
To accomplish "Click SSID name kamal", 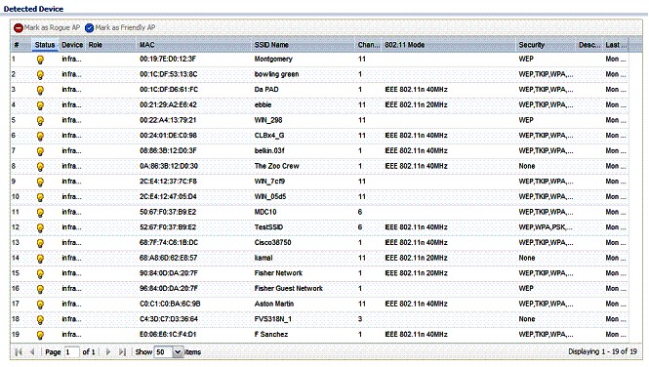I will pyautogui.click(x=264, y=259).
